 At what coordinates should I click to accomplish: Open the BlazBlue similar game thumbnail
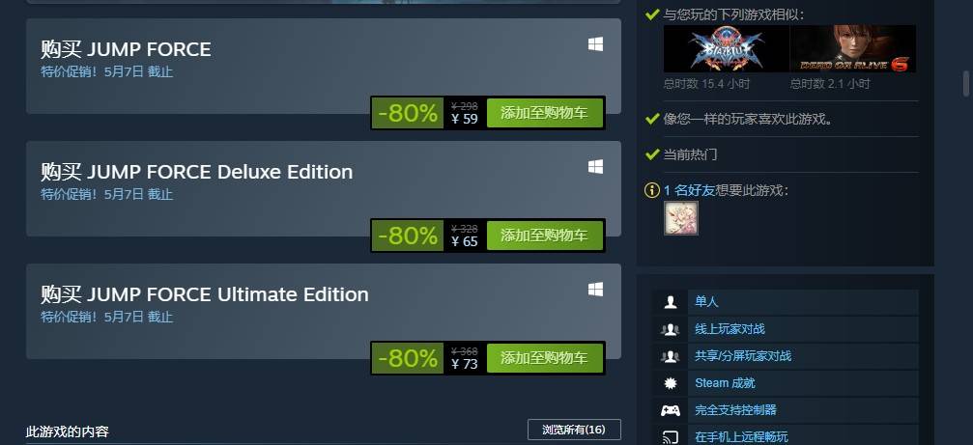tap(726, 49)
